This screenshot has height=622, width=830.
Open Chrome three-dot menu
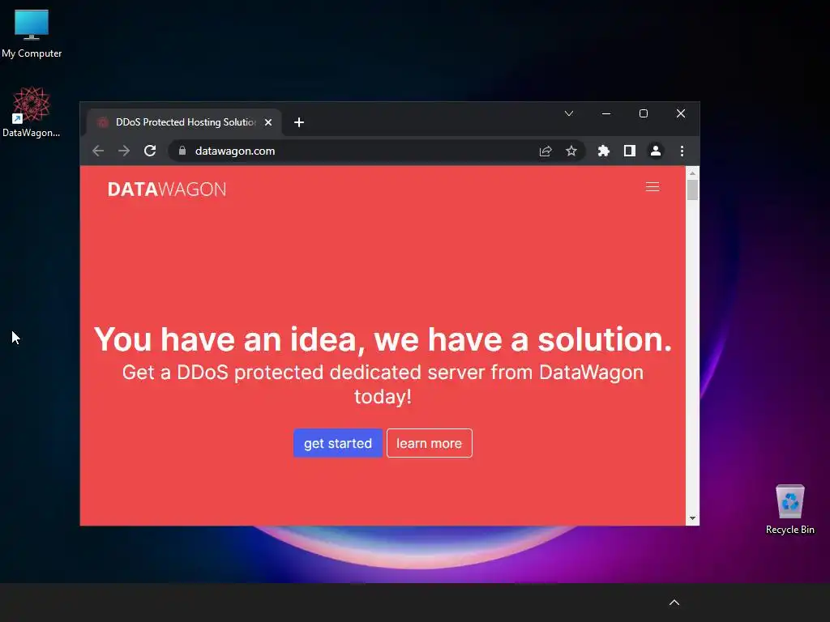[x=682, y=151]
